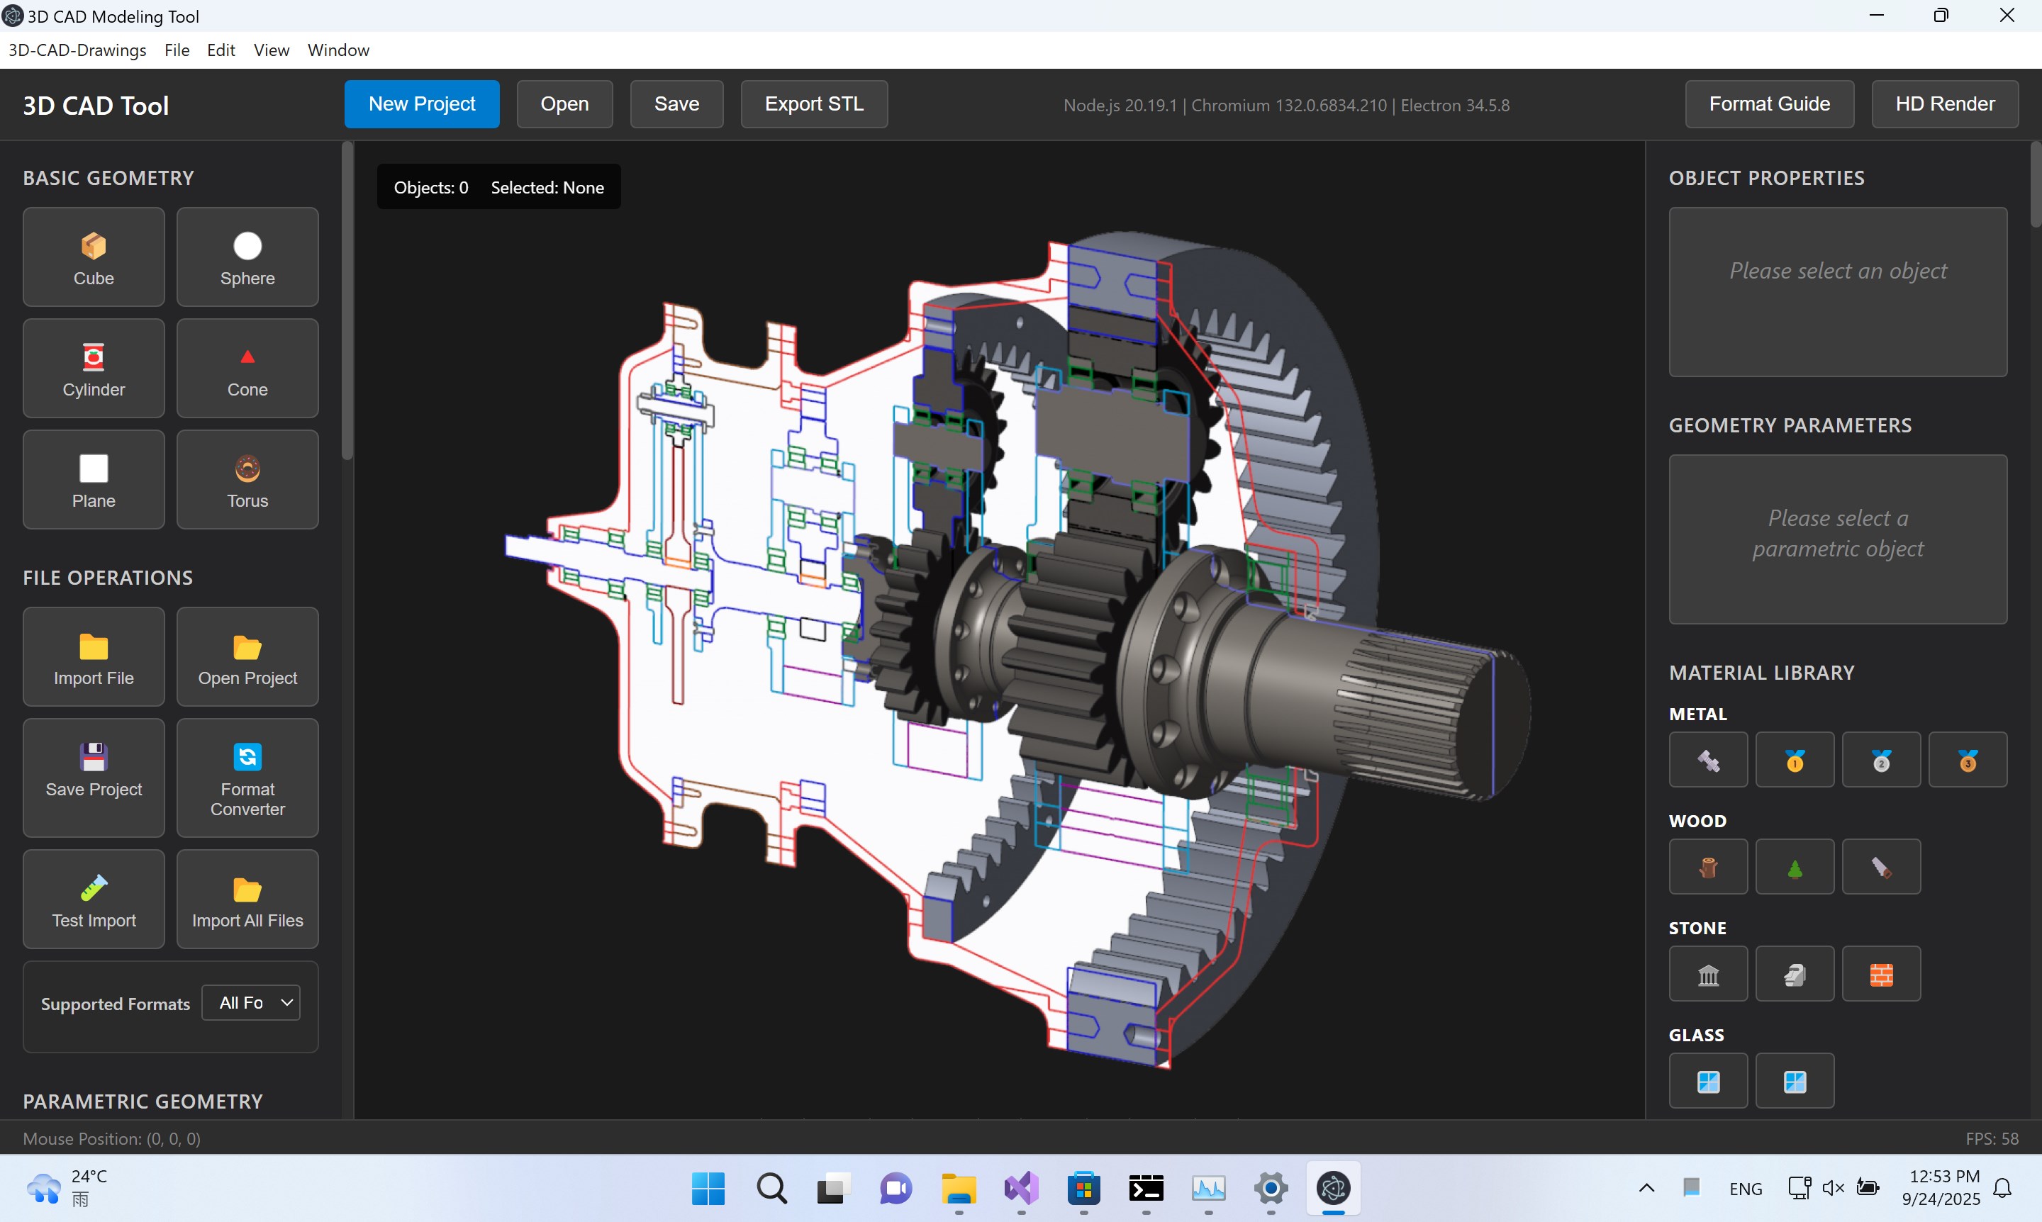Run the Test Import tool
The height and width of the screenshot is (1222, 2042).
click(93, 898)
